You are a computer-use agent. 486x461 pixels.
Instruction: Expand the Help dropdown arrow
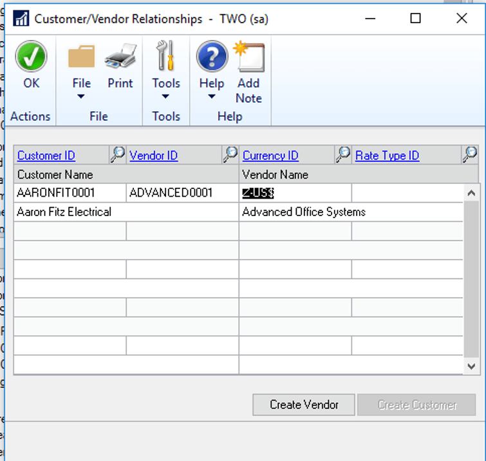tap(211, 96)
